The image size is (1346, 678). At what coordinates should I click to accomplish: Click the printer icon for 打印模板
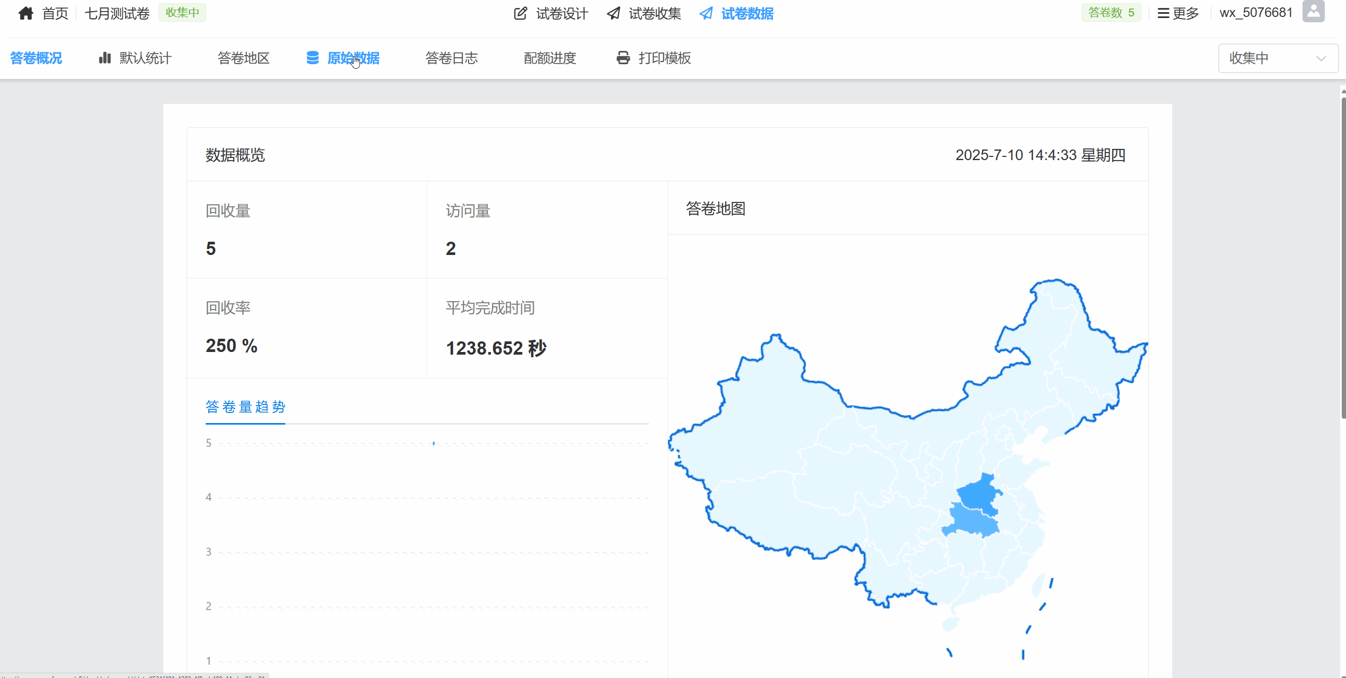pos(623,58)
